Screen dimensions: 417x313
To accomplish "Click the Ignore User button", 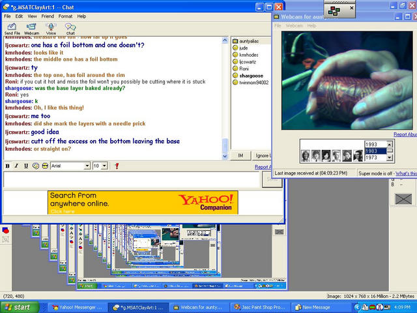I will coord(262,155).
